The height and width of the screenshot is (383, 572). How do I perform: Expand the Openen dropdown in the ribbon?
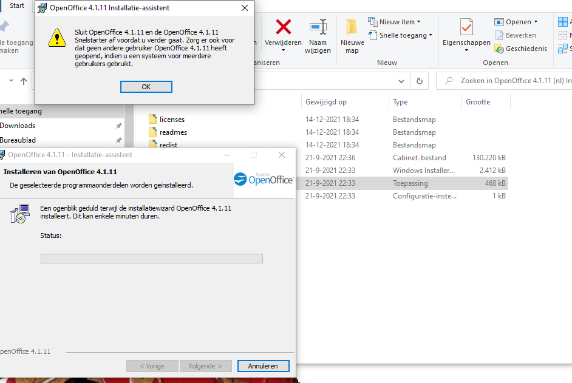click(x=516, y=22)
